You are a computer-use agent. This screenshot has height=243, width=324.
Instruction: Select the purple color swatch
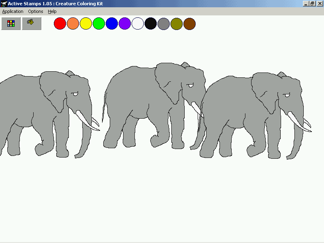[x=125, y=23]
